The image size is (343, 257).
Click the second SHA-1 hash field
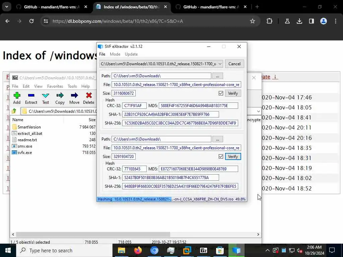click(x=170, y=177)
